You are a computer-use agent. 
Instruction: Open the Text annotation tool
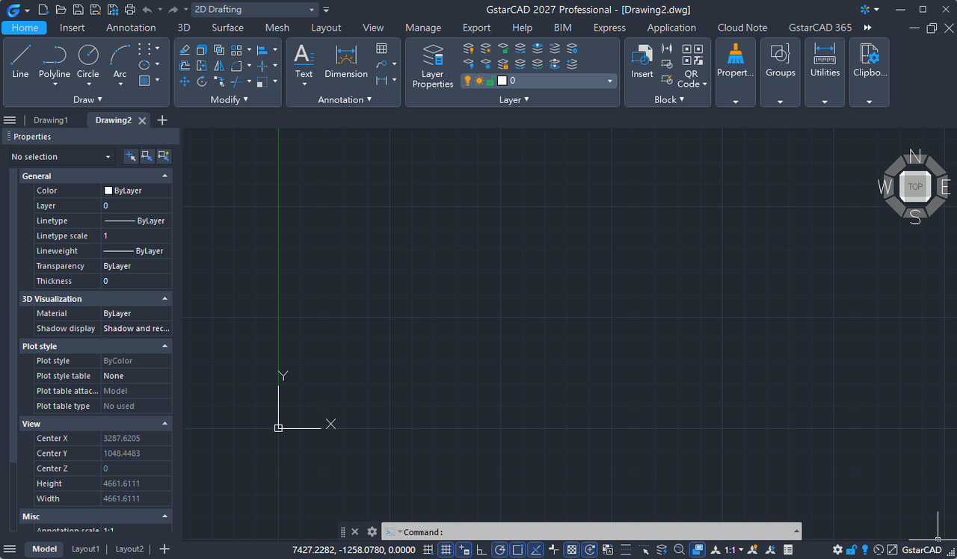[304, 61]
